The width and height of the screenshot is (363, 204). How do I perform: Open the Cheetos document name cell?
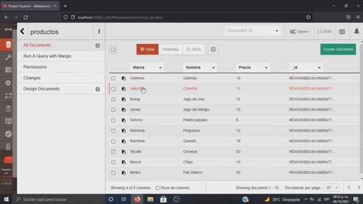(191, 88)
